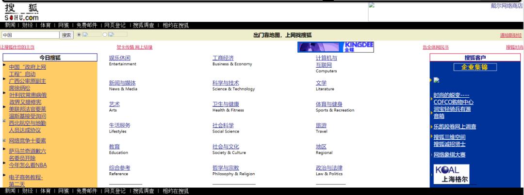Open 新闻 in the top navigation bar
The width and height of the screenshot is (524, 195).
(x=10, y=25)
